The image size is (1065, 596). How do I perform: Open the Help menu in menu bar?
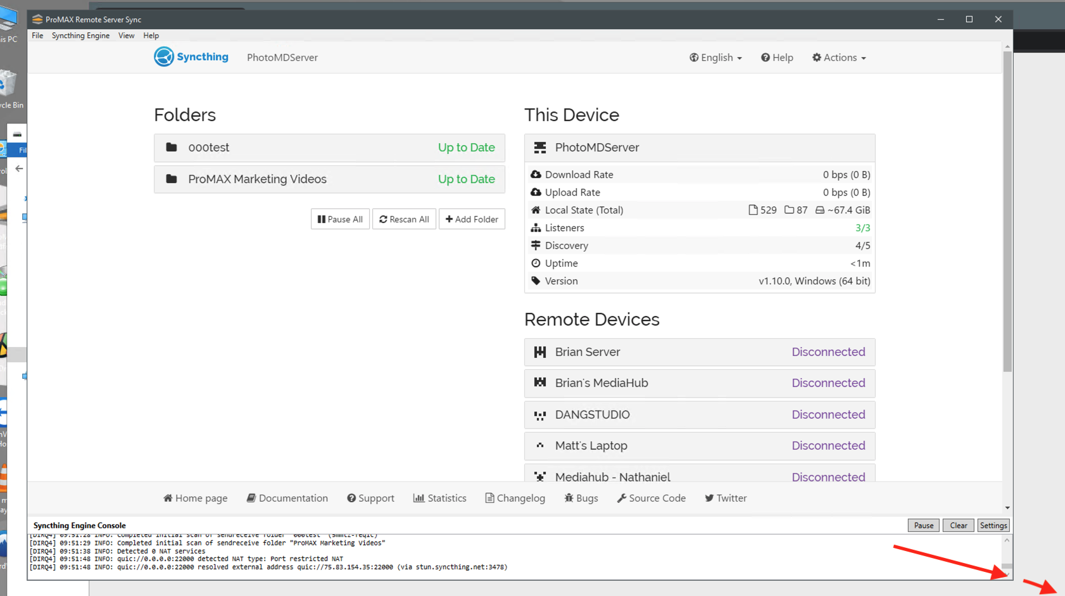(x=151, y=35)
